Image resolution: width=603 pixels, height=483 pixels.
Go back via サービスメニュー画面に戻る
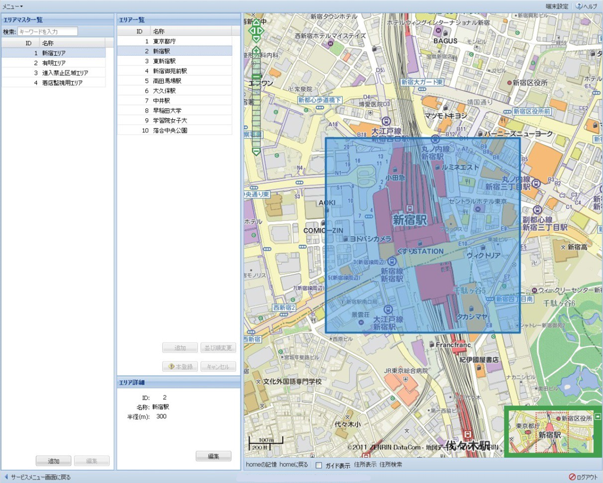pyautogui.click(x=37, y=477)
